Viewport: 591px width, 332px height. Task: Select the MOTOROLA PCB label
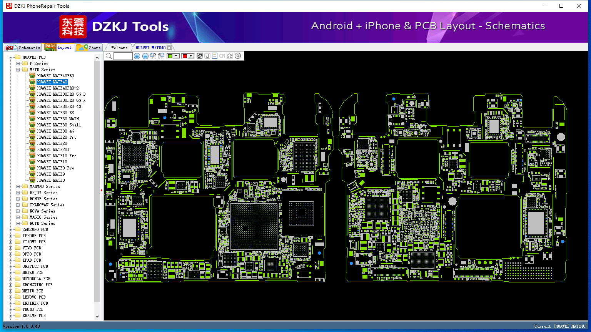(x=36, y=279)
